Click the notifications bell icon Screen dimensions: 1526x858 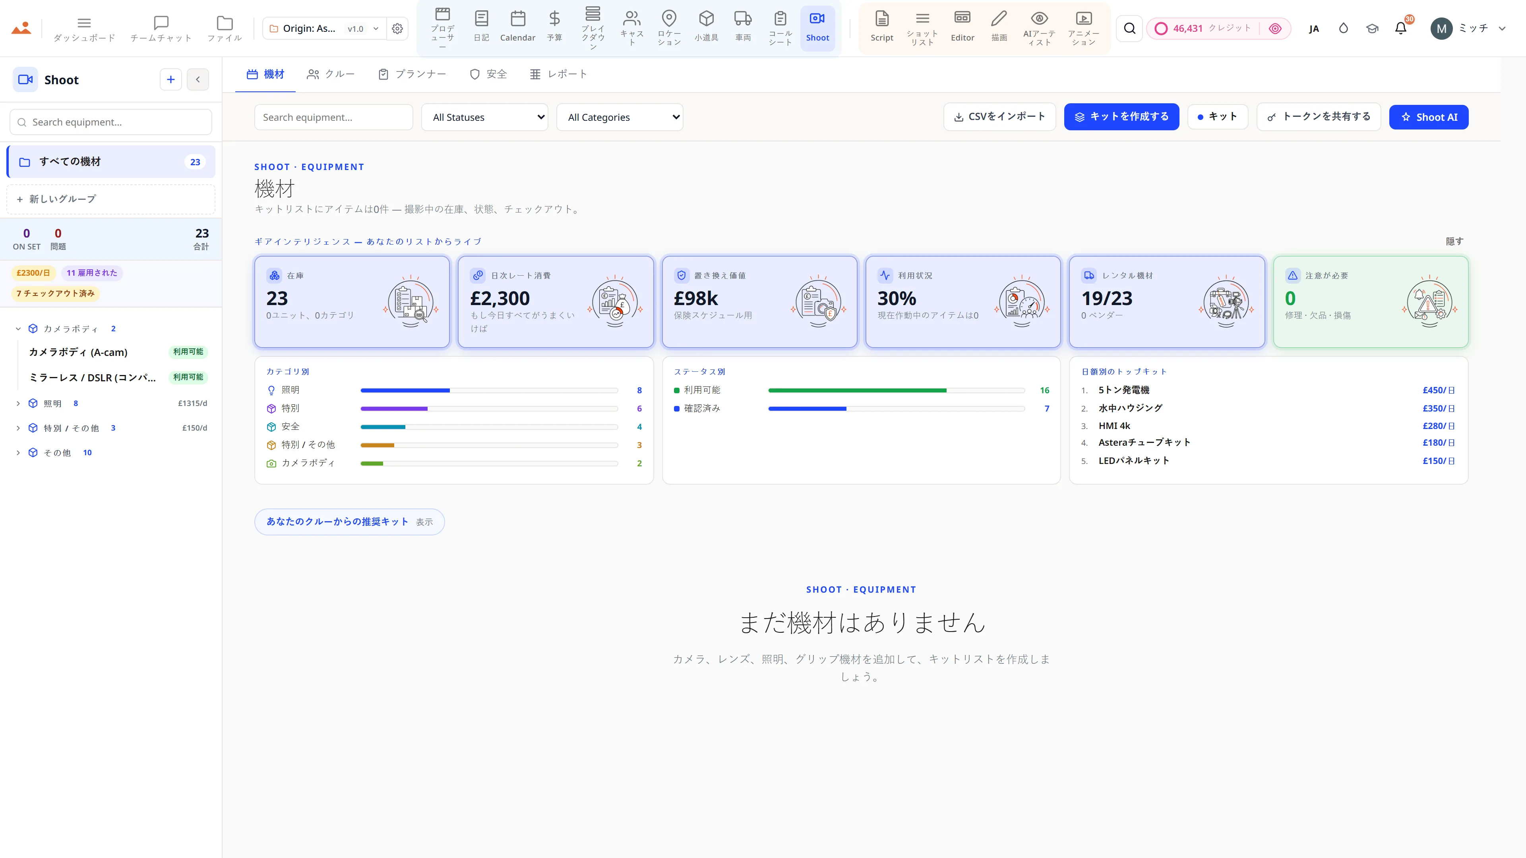pyautogui.click(x=1400, y=28)
